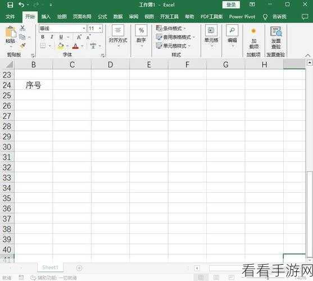The height and width of the screenshot is (281, 313).
Task: Open the 单元格 cells group
Action: [x=211, y=37]
